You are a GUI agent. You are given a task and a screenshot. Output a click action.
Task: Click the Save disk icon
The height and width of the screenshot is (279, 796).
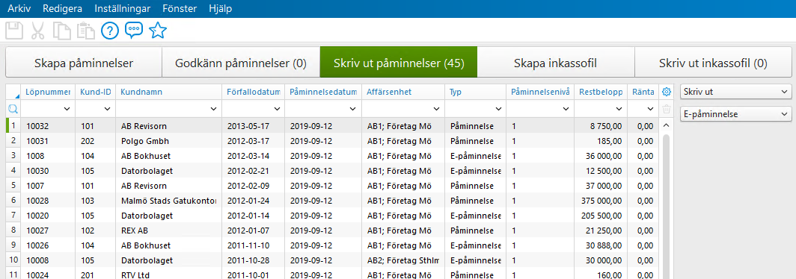(14, 31)
